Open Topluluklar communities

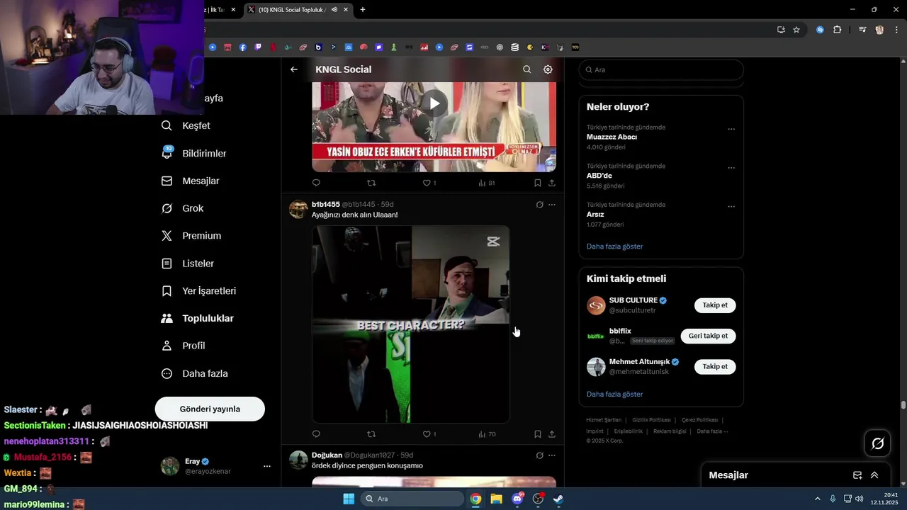198,319
